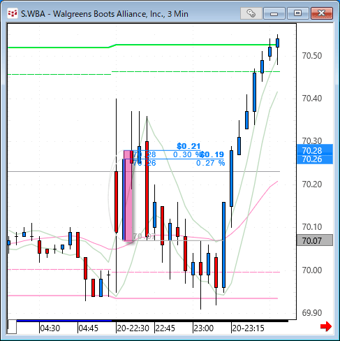
Task: Click the 20-22:30 time axis label
Action: click(133, 328)
